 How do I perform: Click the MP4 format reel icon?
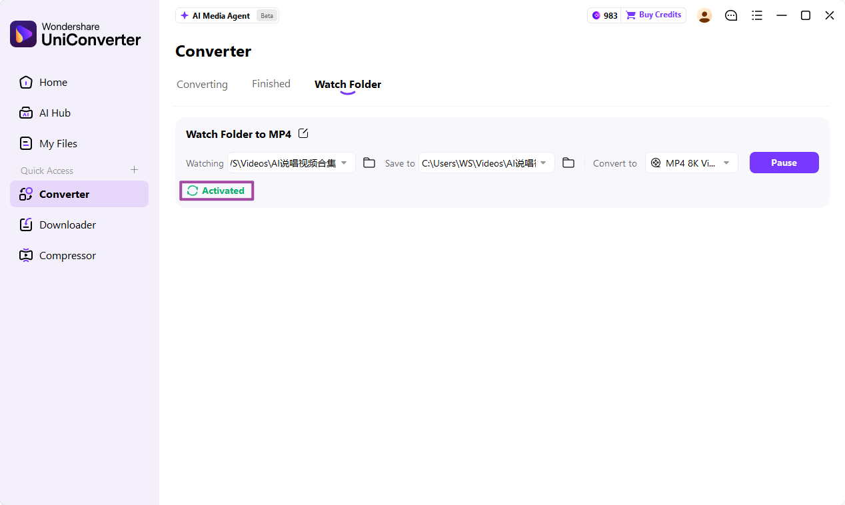(656, 163)
